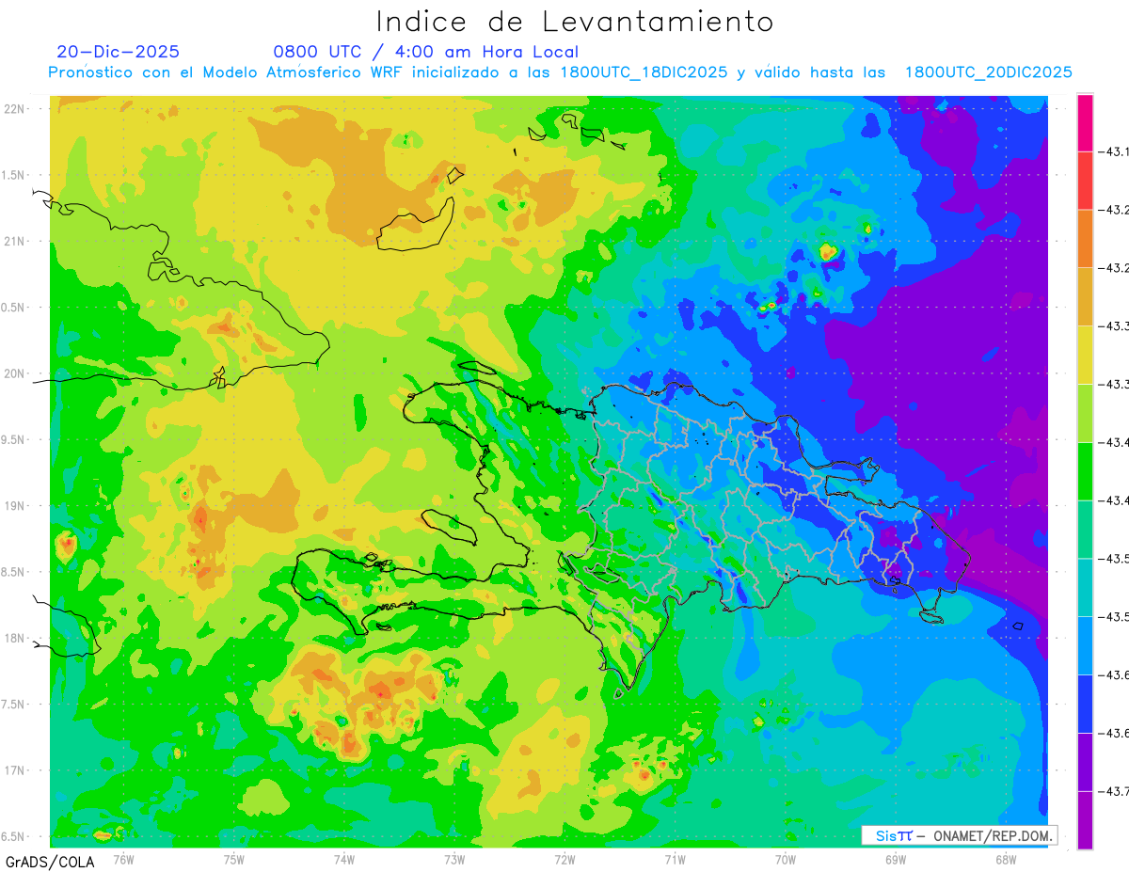This screenshot has width=1129, height=872.
Task: Click the "68W" longitude label
Action: click(1006, 859)
